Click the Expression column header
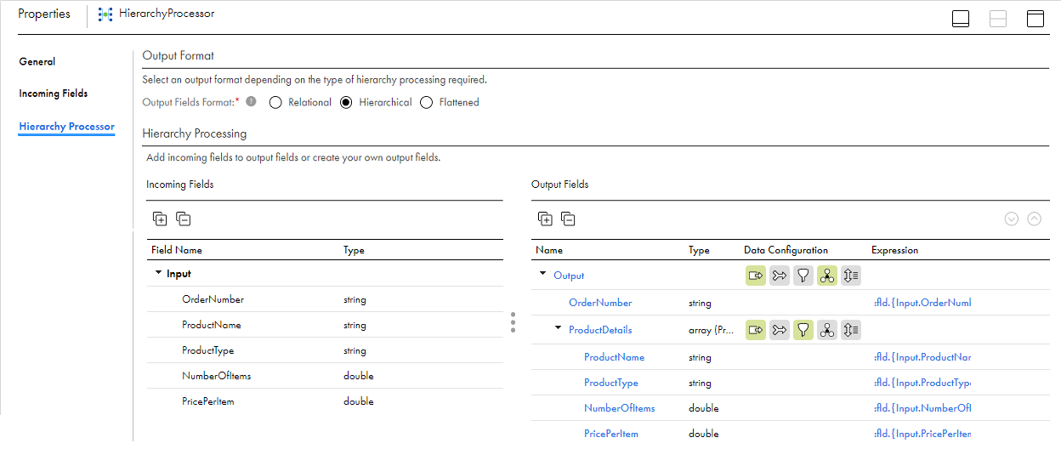The image size is (1061, 449). (x=894, y=250)
